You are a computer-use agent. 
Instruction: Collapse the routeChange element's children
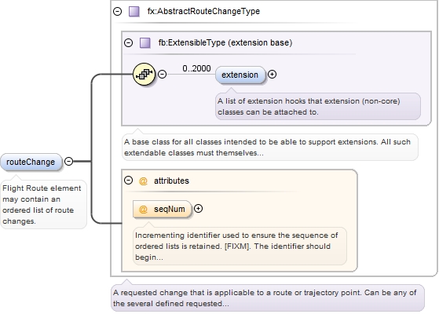tap(68, 161)
